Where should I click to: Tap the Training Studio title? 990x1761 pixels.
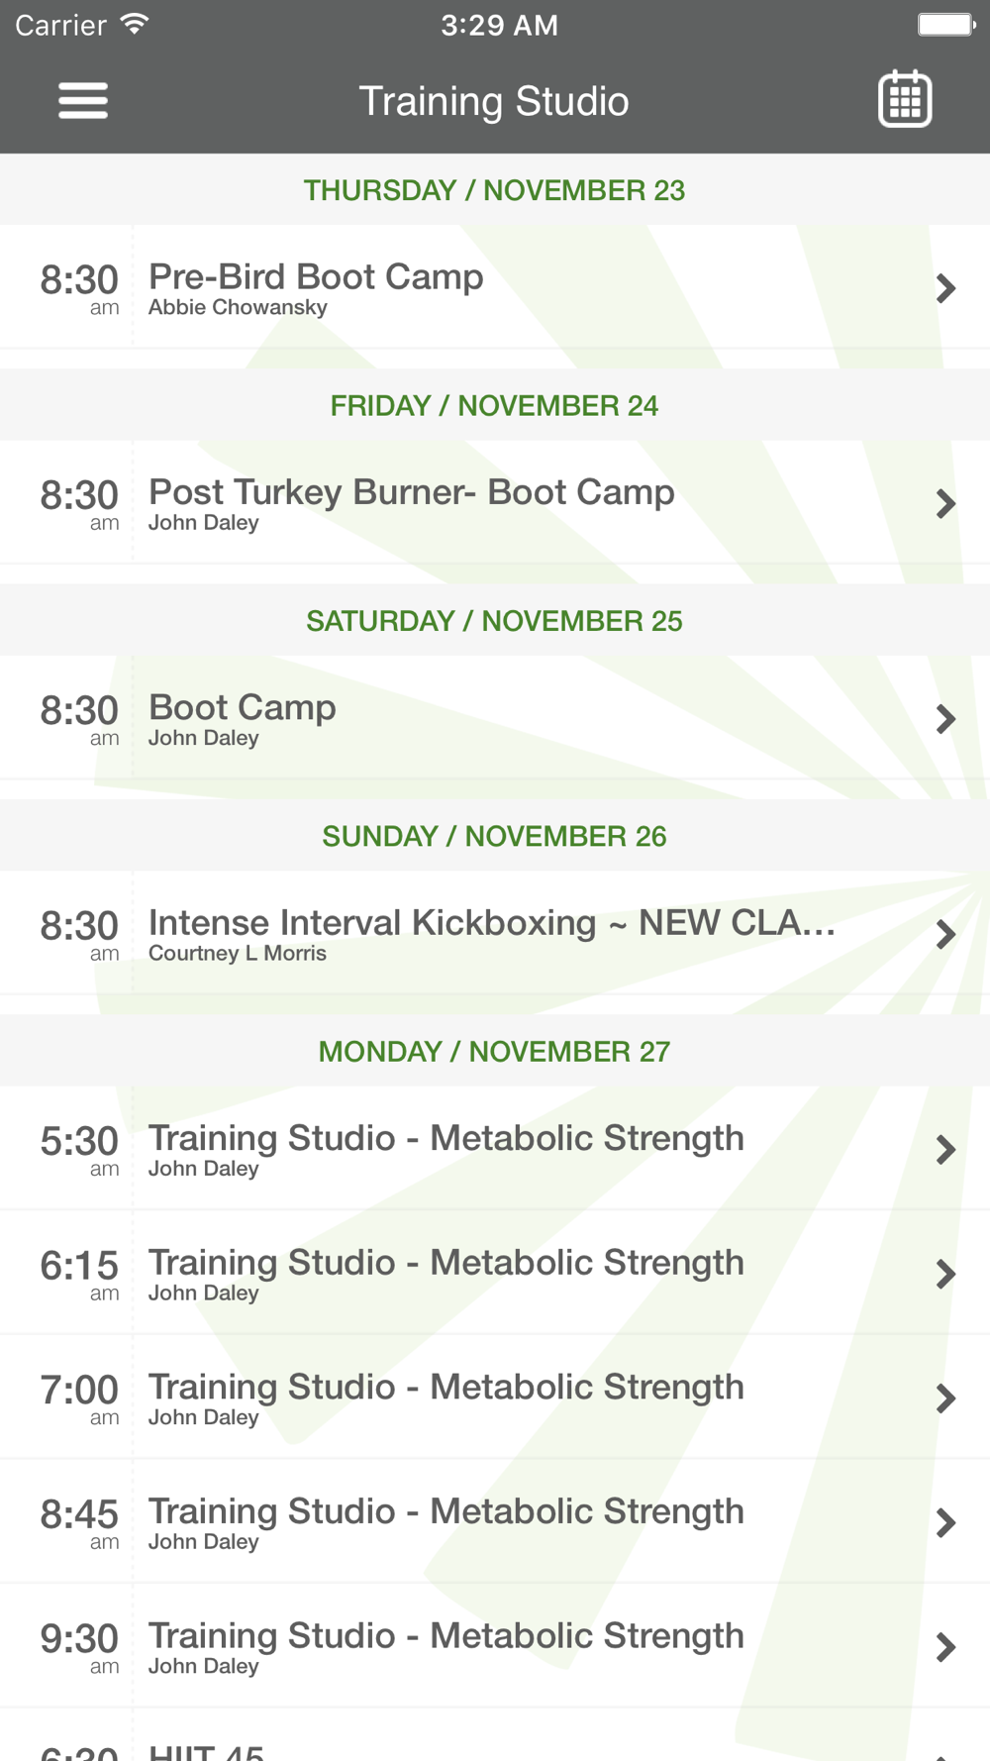494,101
